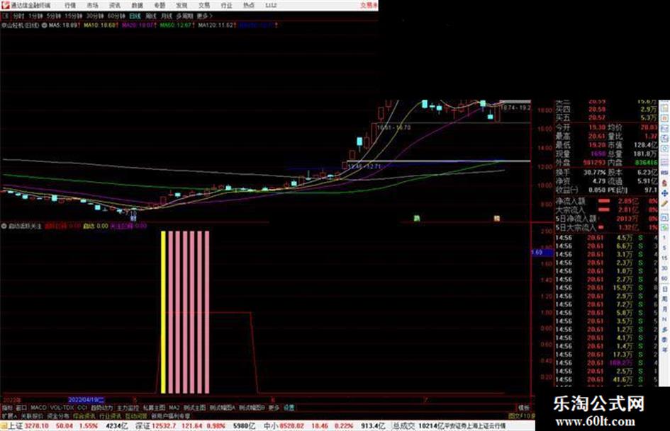Open the 资讯 menu
670x431 pixels.
pos(115,6)
